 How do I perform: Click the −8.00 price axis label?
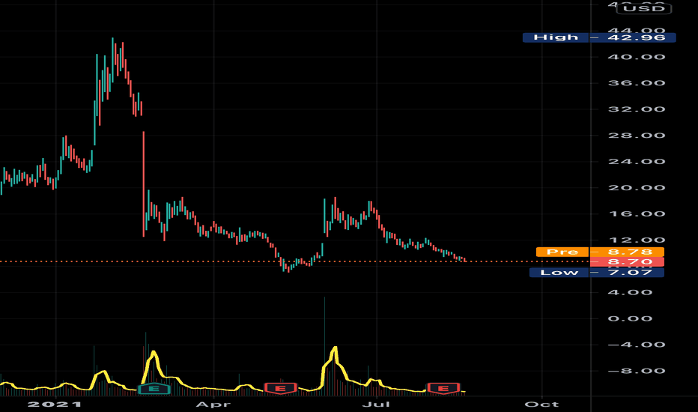click(x=637, y=371)
